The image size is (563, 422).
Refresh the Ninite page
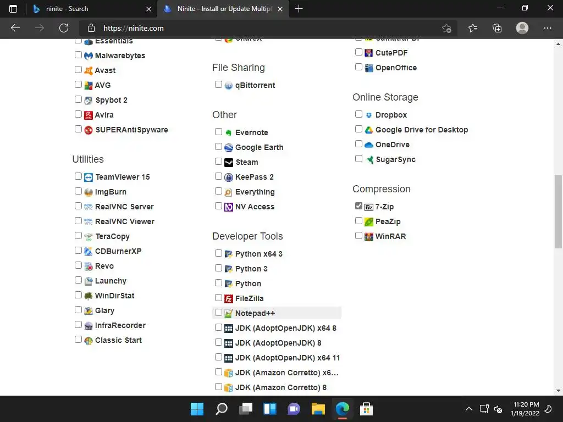[x=64, y=28]
